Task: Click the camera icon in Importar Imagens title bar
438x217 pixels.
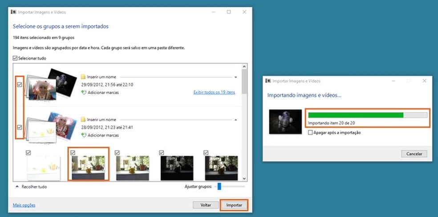Action: coord(13,12)
